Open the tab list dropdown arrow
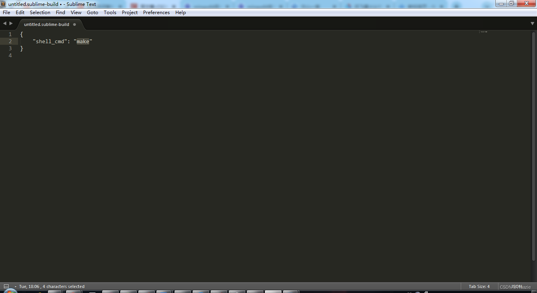 (533, 24)
